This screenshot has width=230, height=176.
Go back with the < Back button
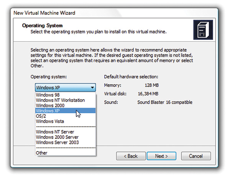click(131, 156)
